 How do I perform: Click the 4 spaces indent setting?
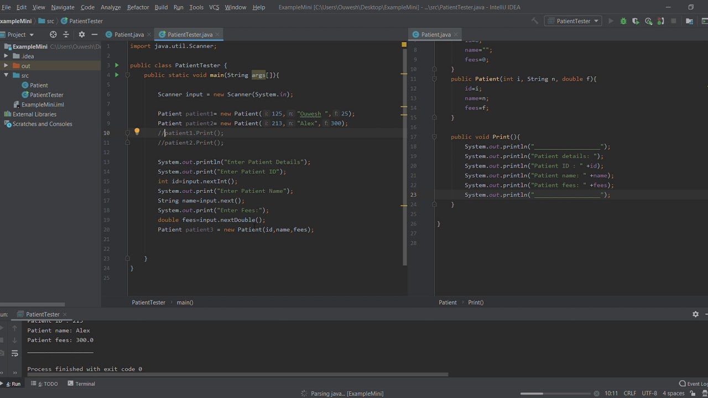[x=673, y=394]
